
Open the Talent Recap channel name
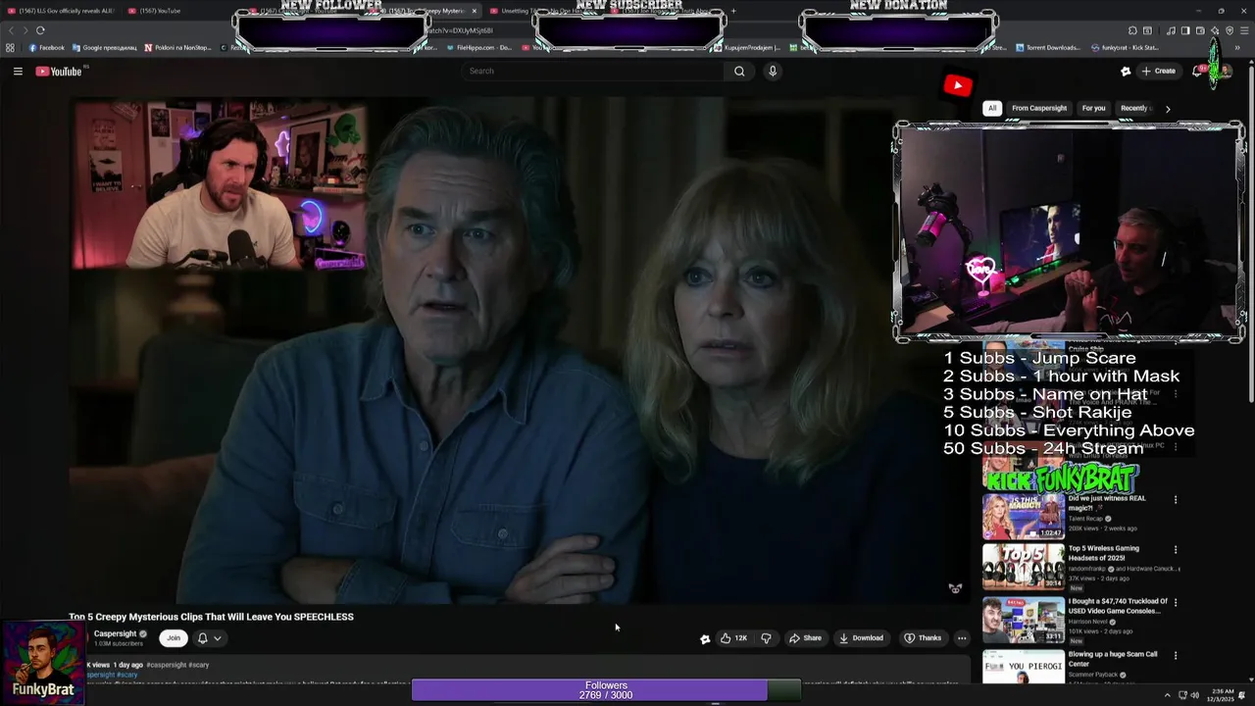point(1086,519)
